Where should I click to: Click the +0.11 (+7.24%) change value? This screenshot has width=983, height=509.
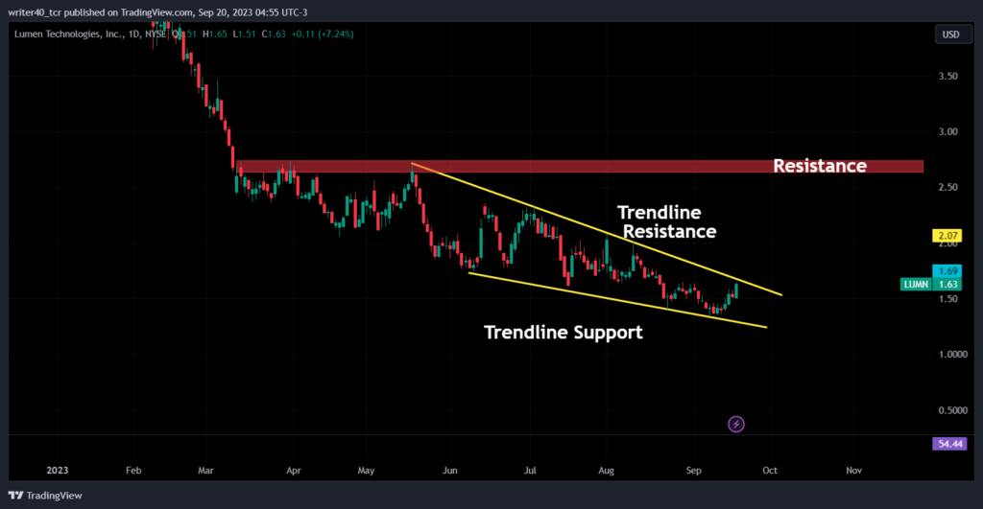(x=321, y=34)
